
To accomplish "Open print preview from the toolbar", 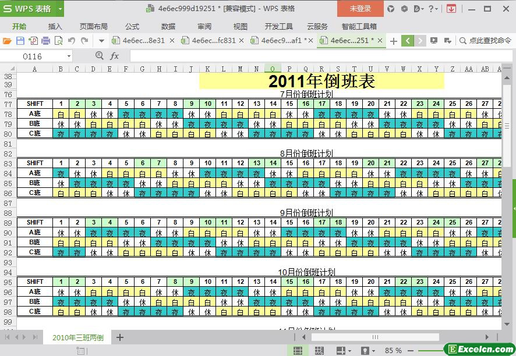I will (x=59, y=41).
